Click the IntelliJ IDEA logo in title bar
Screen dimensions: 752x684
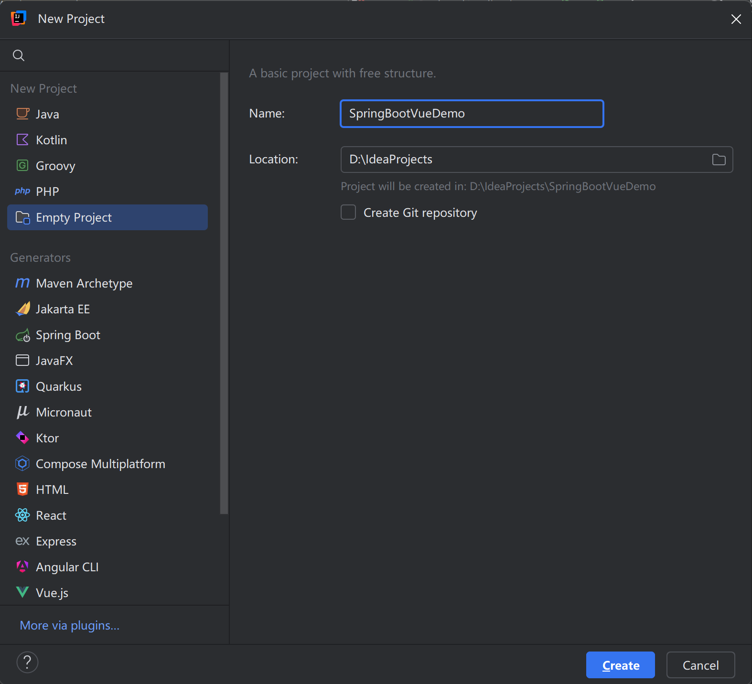tap(18, 18)
